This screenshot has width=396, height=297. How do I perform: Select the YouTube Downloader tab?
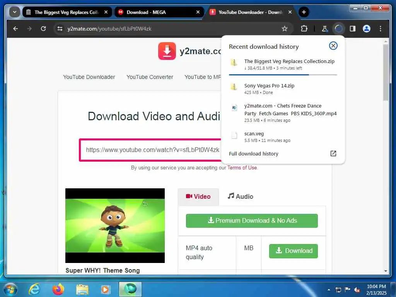click(251, 12)
